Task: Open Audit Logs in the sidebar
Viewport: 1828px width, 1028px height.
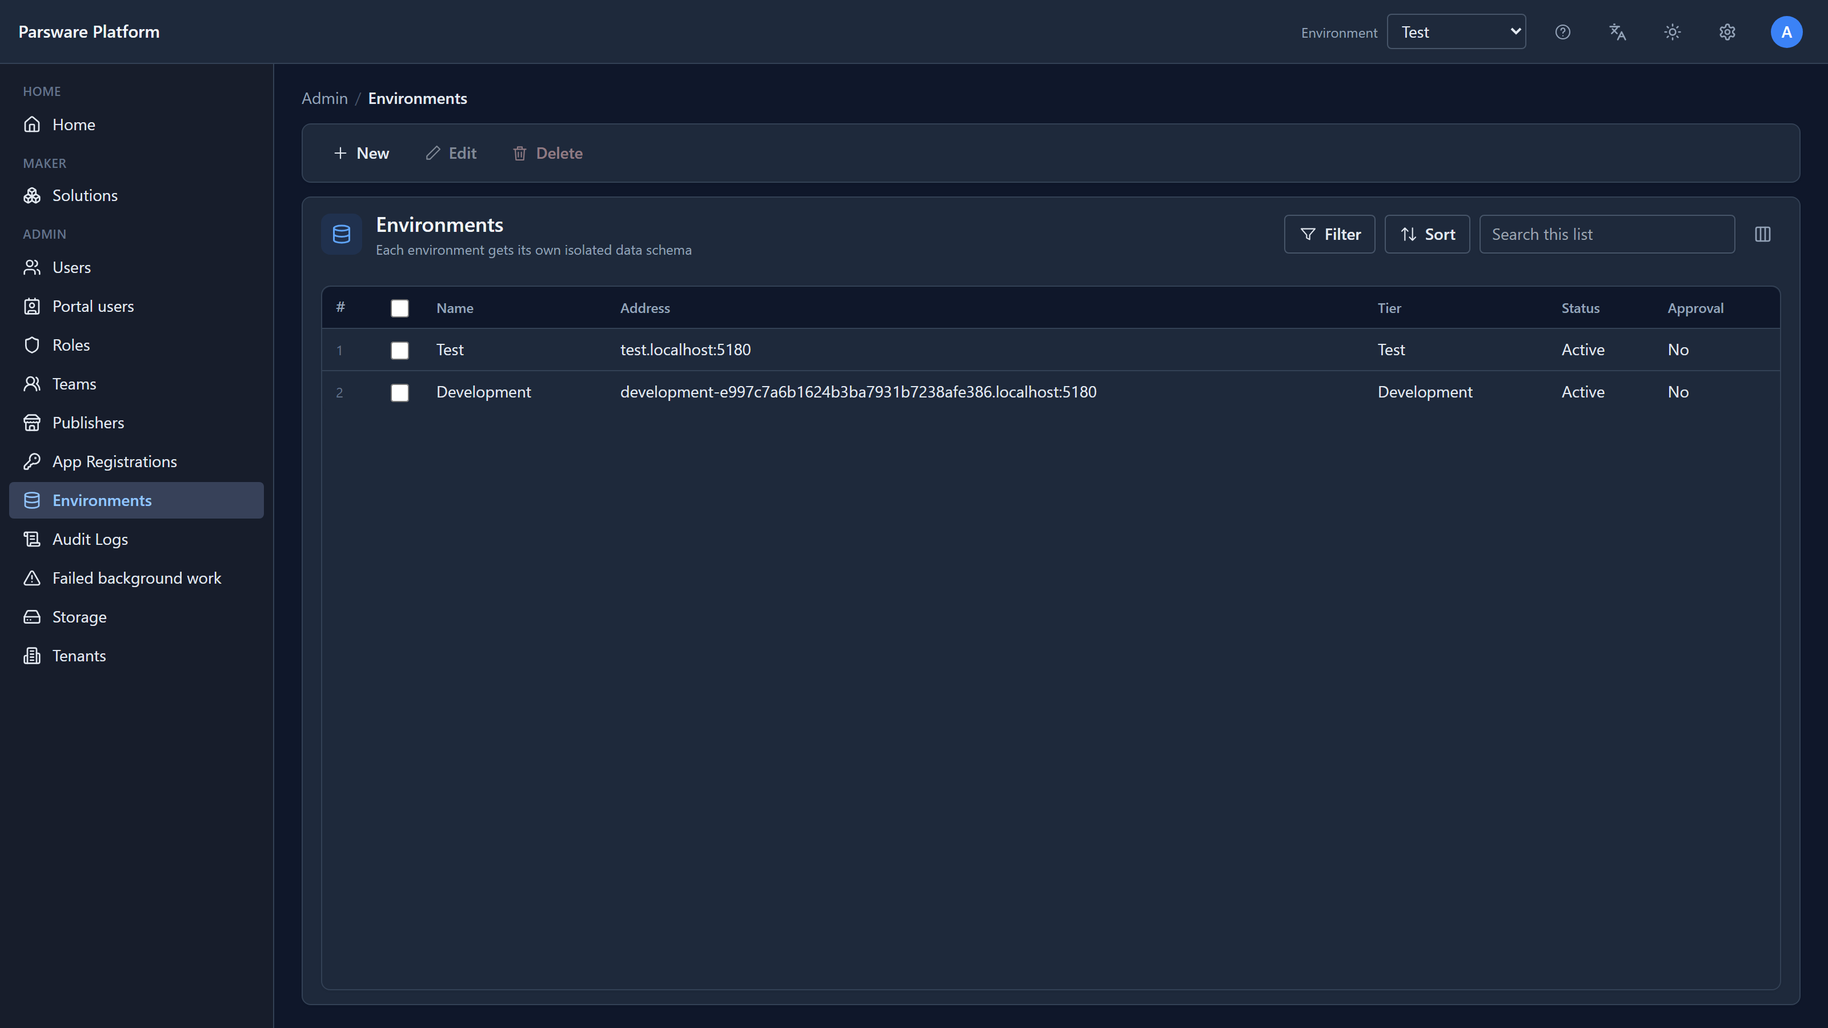Action: tap(137, 539)
